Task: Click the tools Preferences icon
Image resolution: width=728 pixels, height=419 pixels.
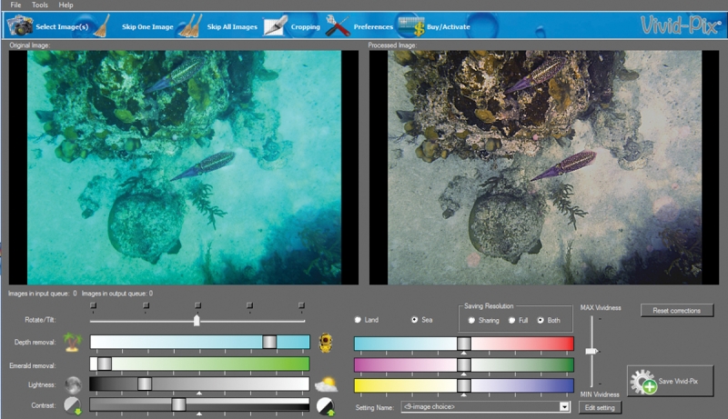Action: (337, 25)
